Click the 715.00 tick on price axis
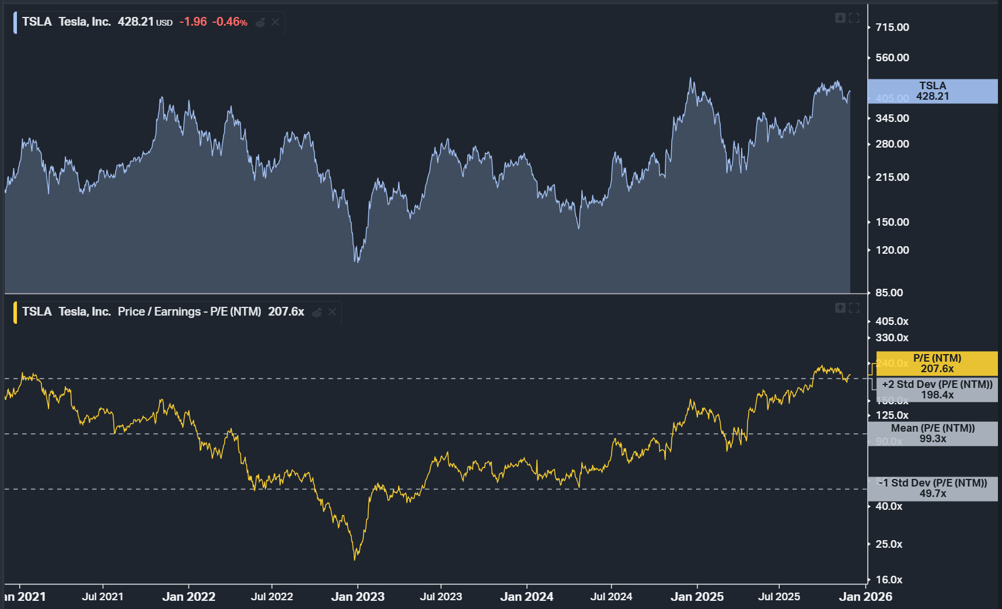1002x609 pixels. click(892, 27)
